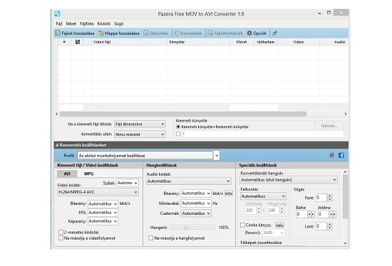Open the 'Ha a kimeneti fájl létezik' dropdown

[x=140, y=124]
